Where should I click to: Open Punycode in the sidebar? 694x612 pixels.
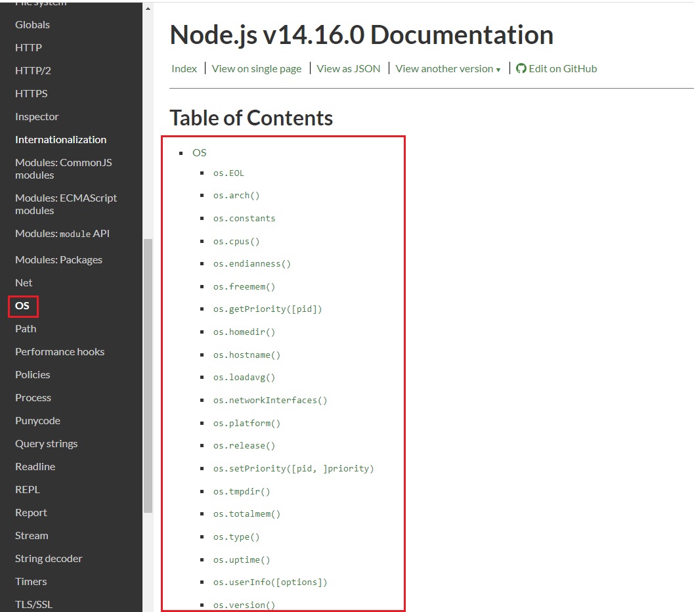click(37, 421)
